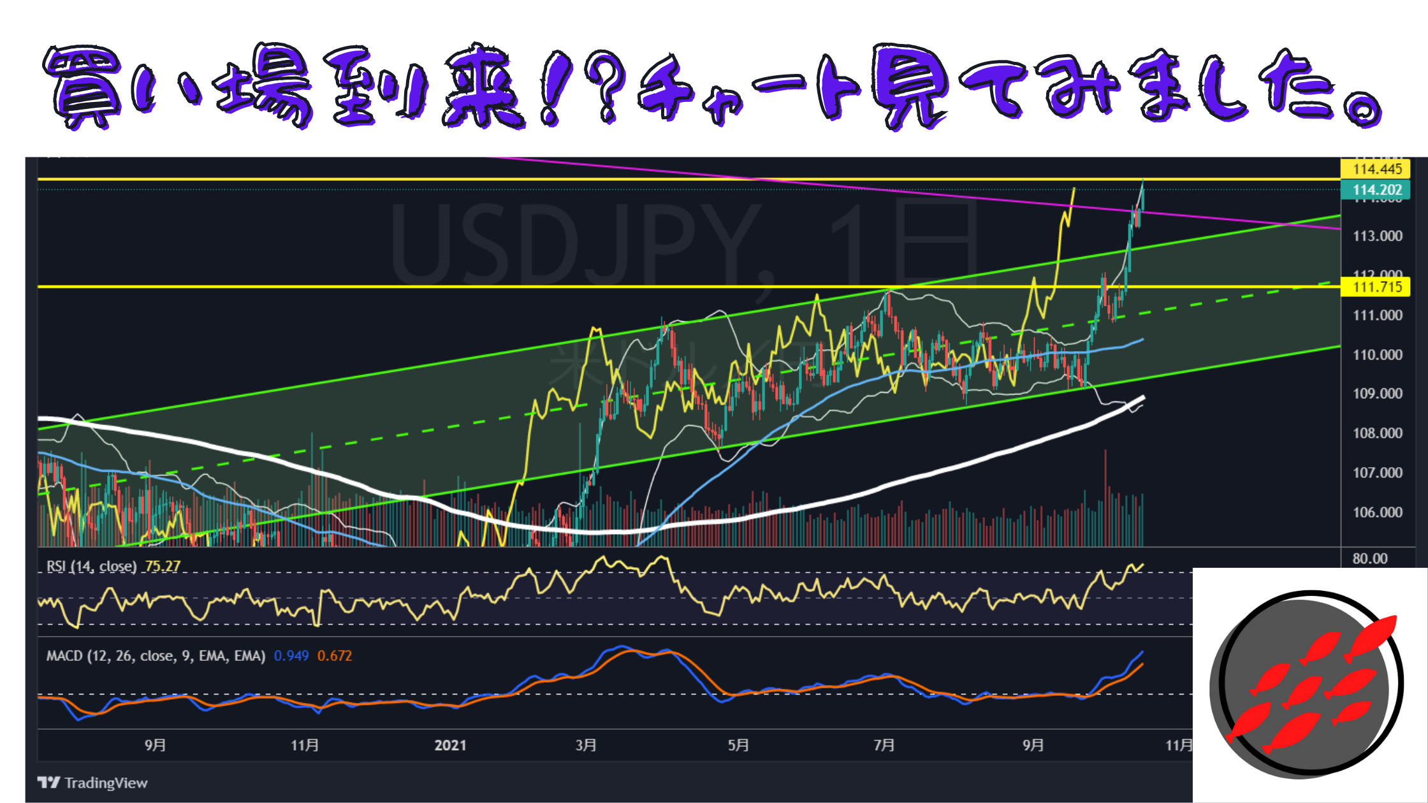This screenshot has width=1428, height=803.
Task: Click the 108.000 price axis label
Action: [1377, 433]
